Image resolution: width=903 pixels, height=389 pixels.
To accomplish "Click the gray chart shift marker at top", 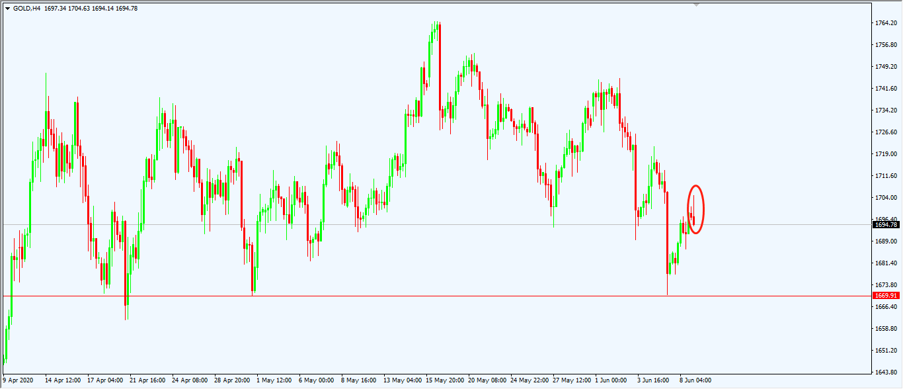I will [695, 5].
